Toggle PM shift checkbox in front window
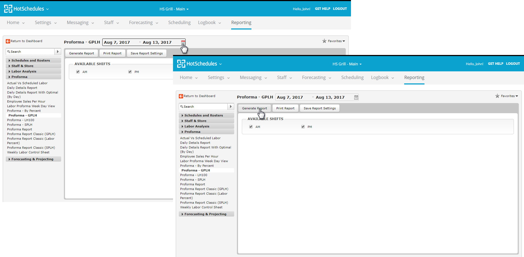This screenshot has width=524, height=257. tap(303, 127)
